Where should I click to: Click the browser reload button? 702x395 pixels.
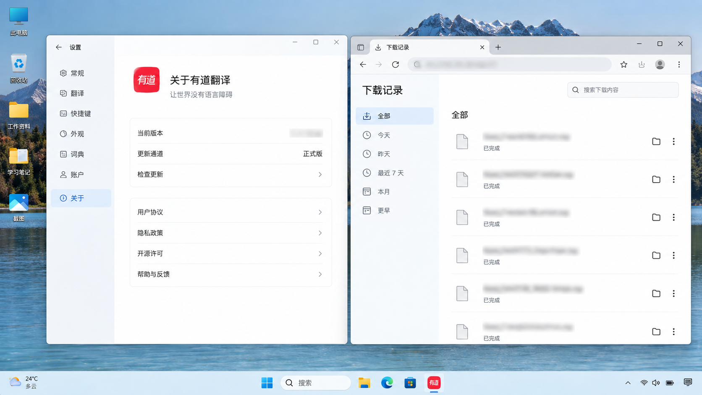(396, 64)
